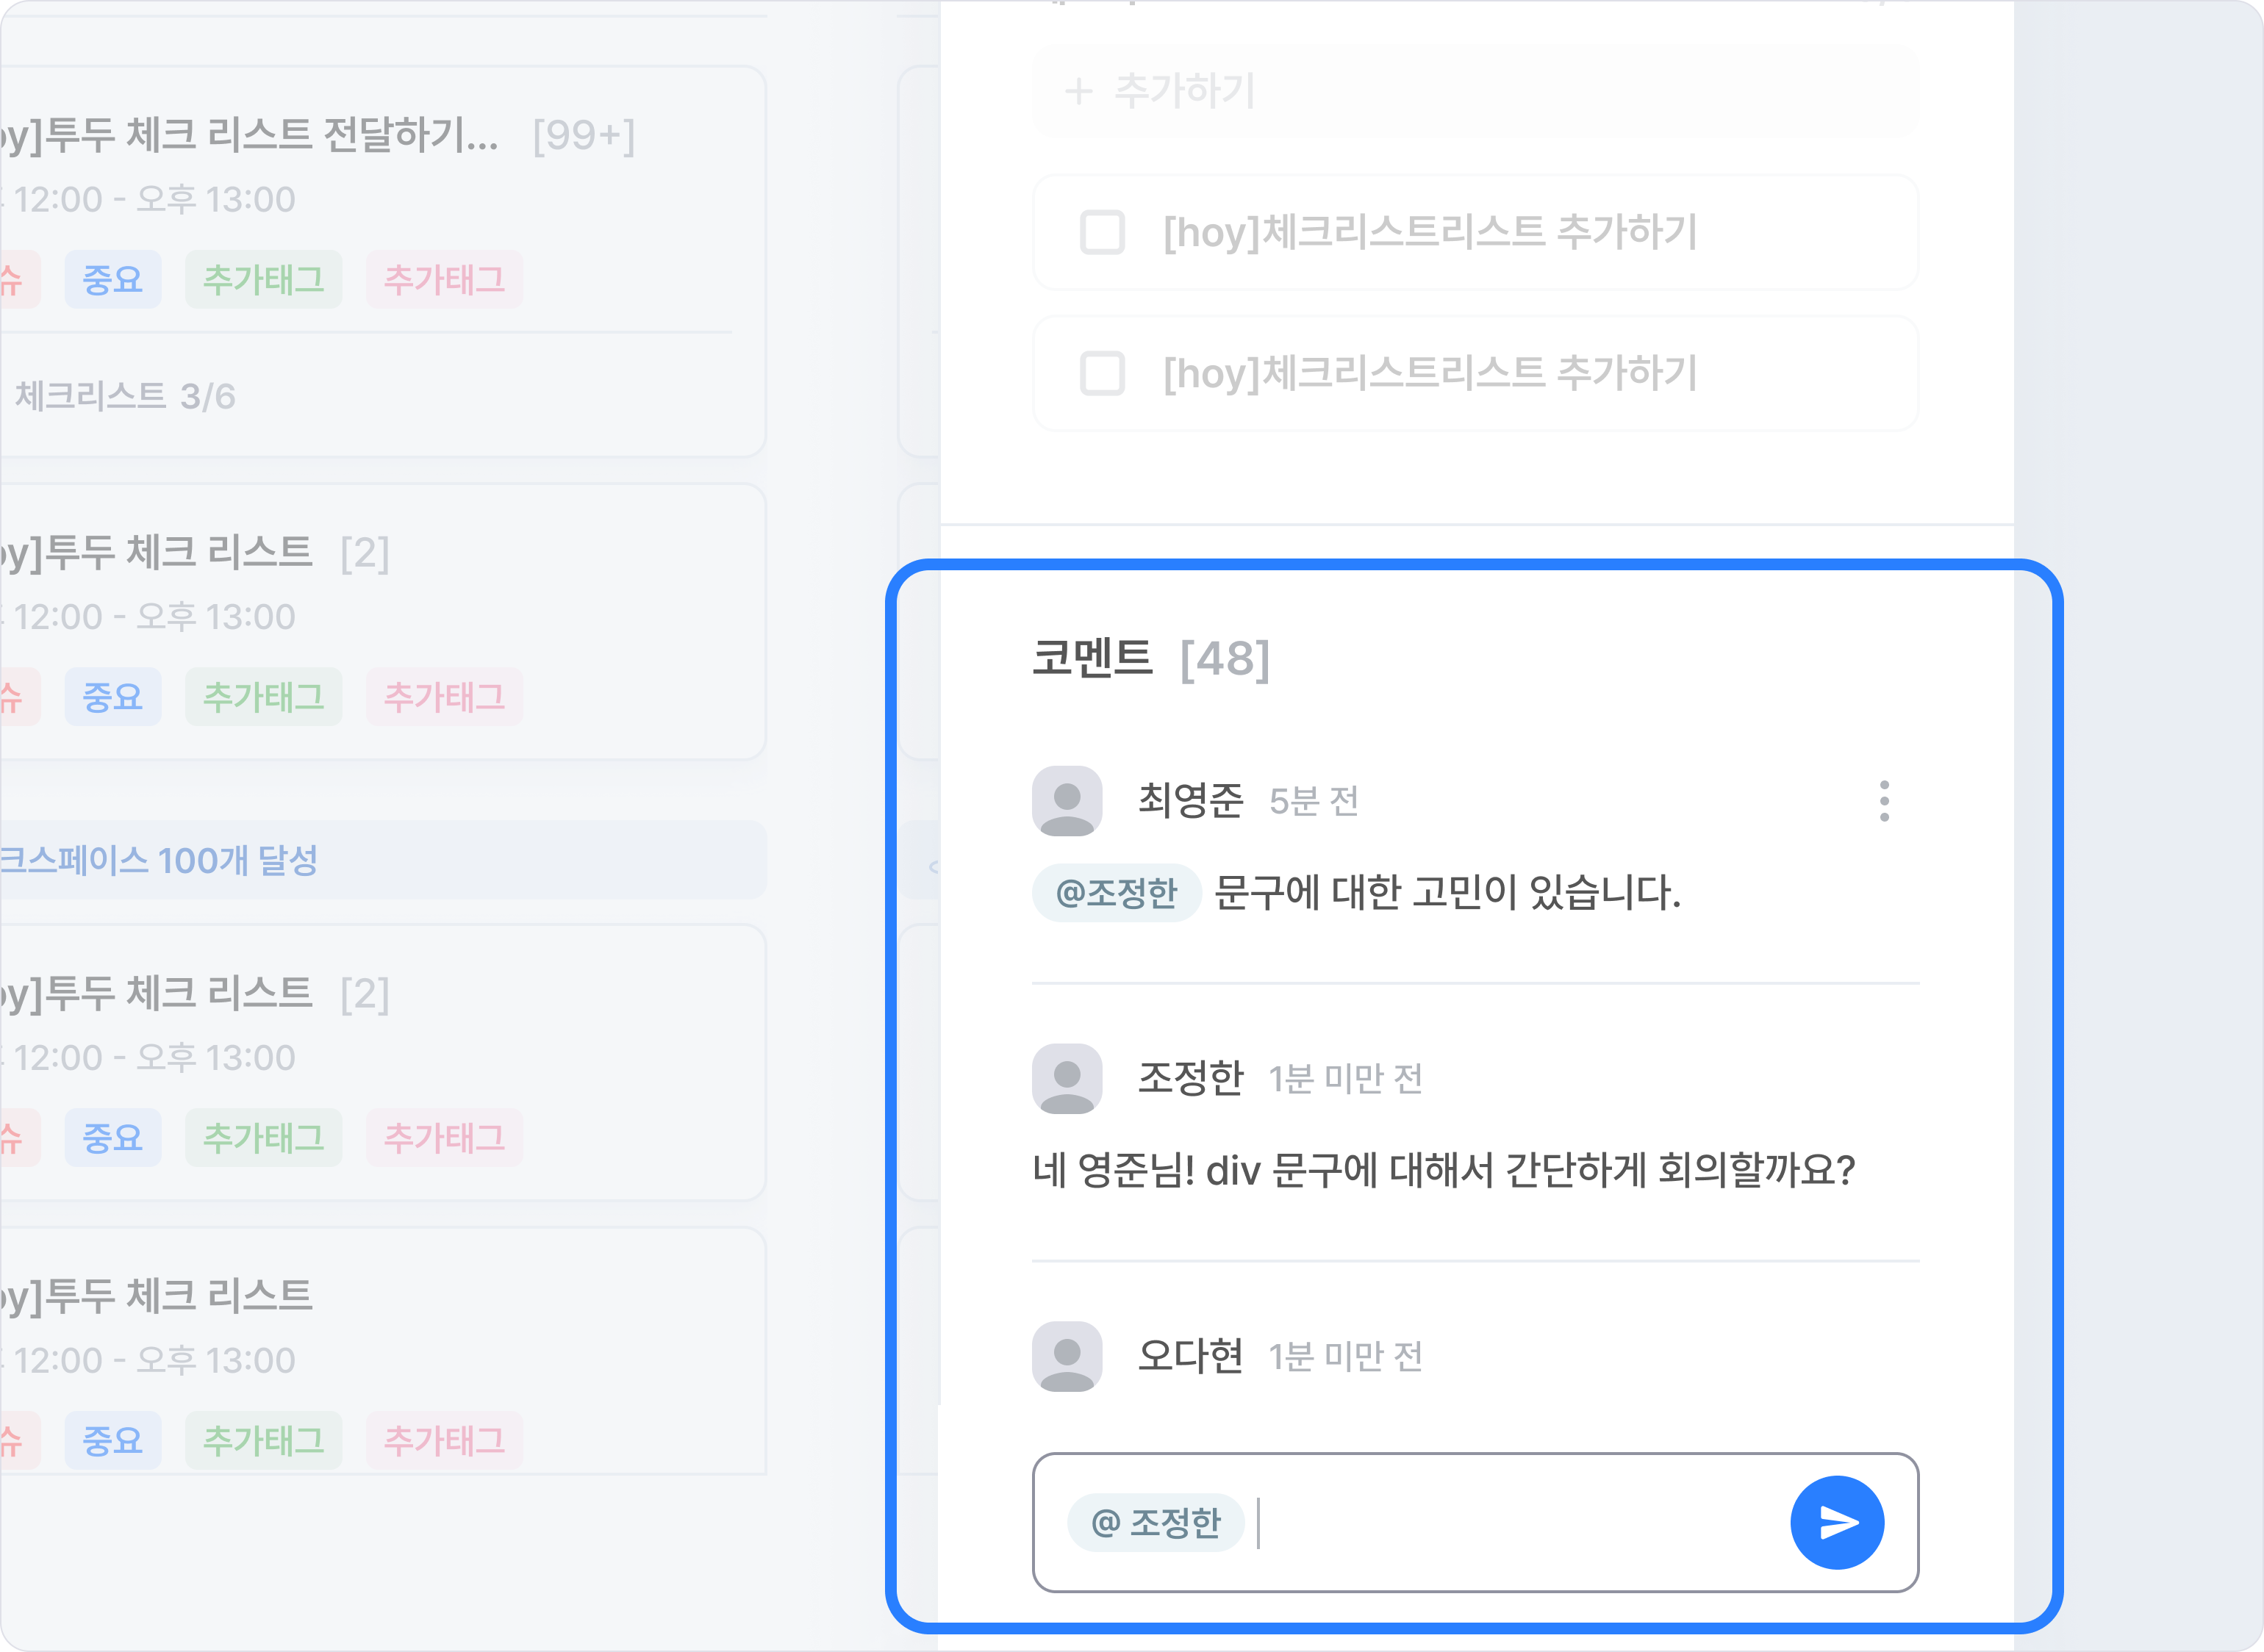Check the second [hoy]체크리스트리스트 추가하기 checkbox
Image resolution: width=2264 pixels, height=1652 pixels.
tap(1102, 374)
